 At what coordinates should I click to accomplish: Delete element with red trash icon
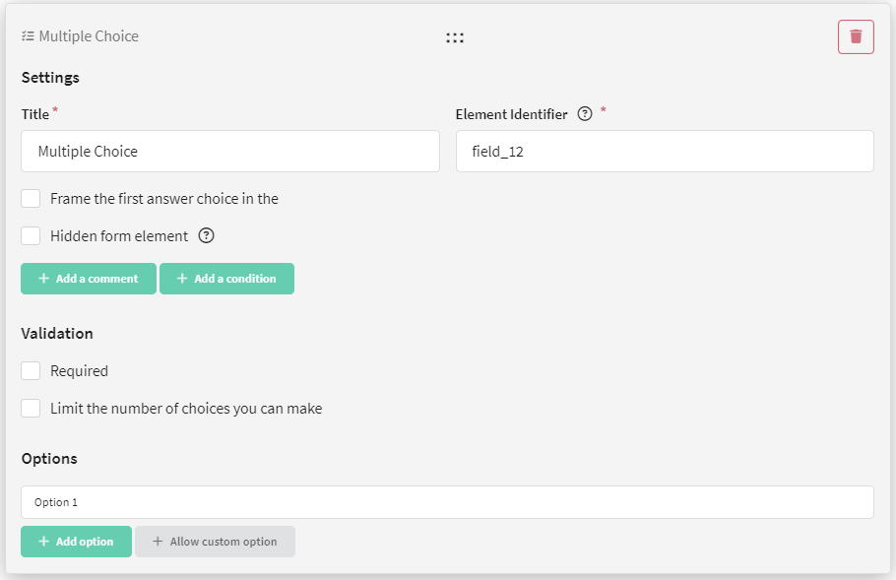pos(856,36)
